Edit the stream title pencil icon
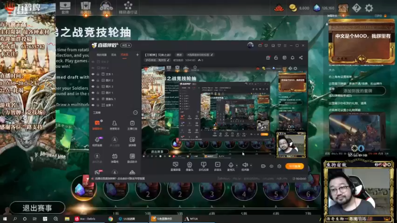This screenshot has width=397, height=223. pos(212,55)
